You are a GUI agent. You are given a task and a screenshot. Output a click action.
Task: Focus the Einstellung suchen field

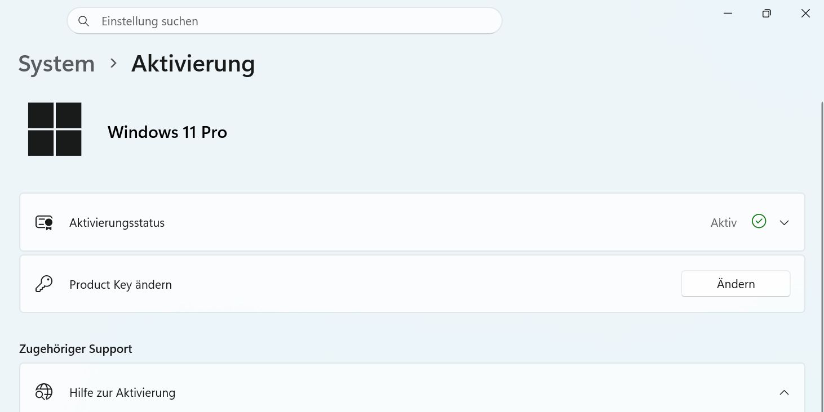(285, 21)
